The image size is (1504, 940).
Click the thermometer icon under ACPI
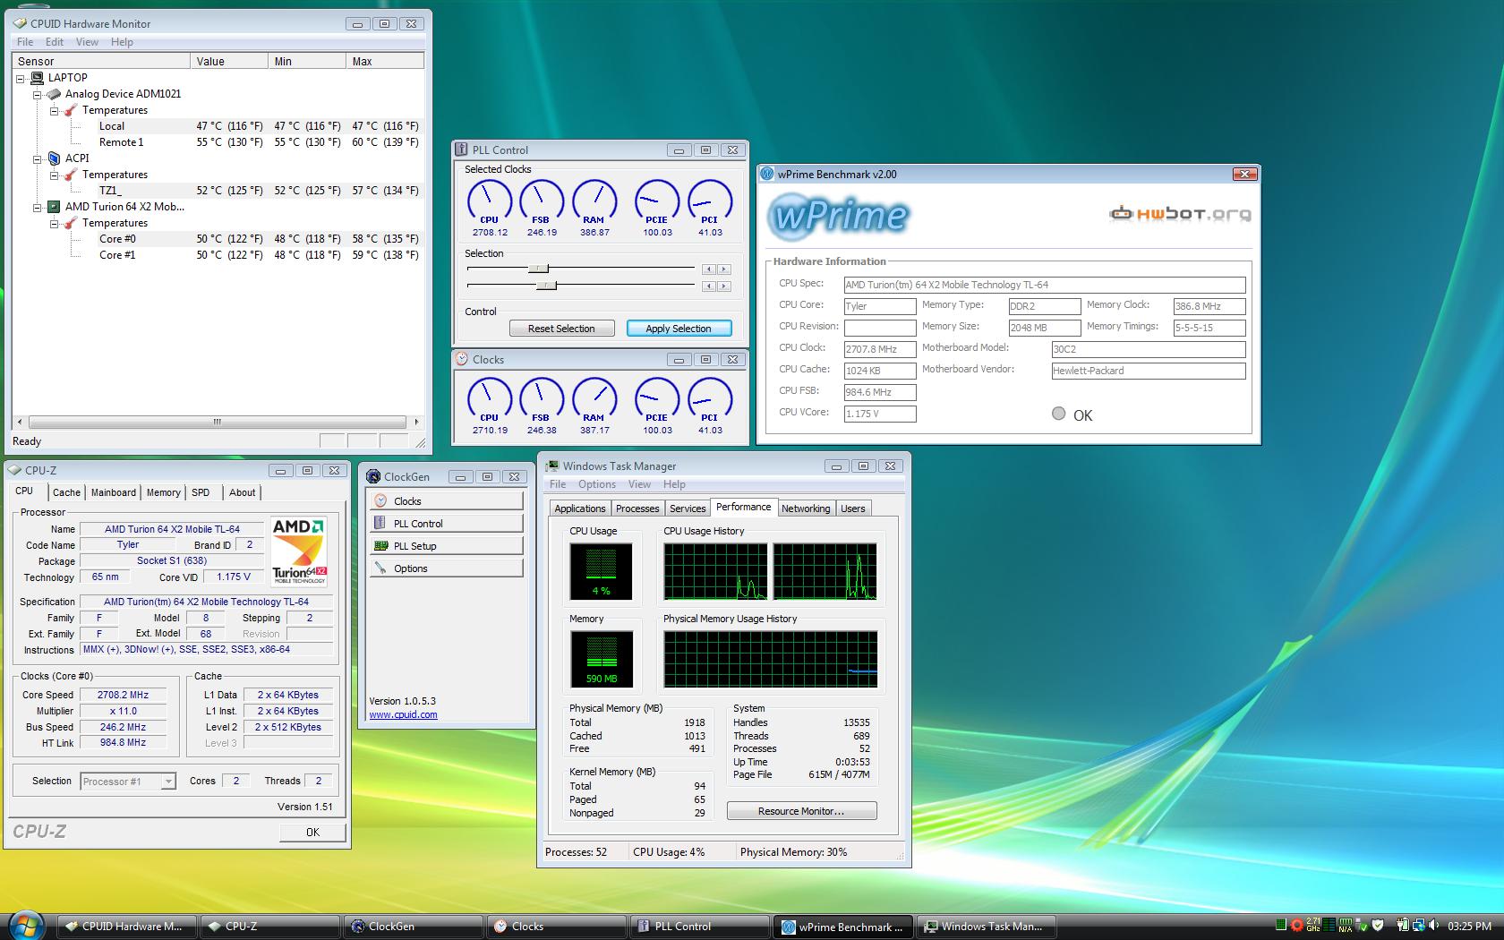[x=71, y=175]
